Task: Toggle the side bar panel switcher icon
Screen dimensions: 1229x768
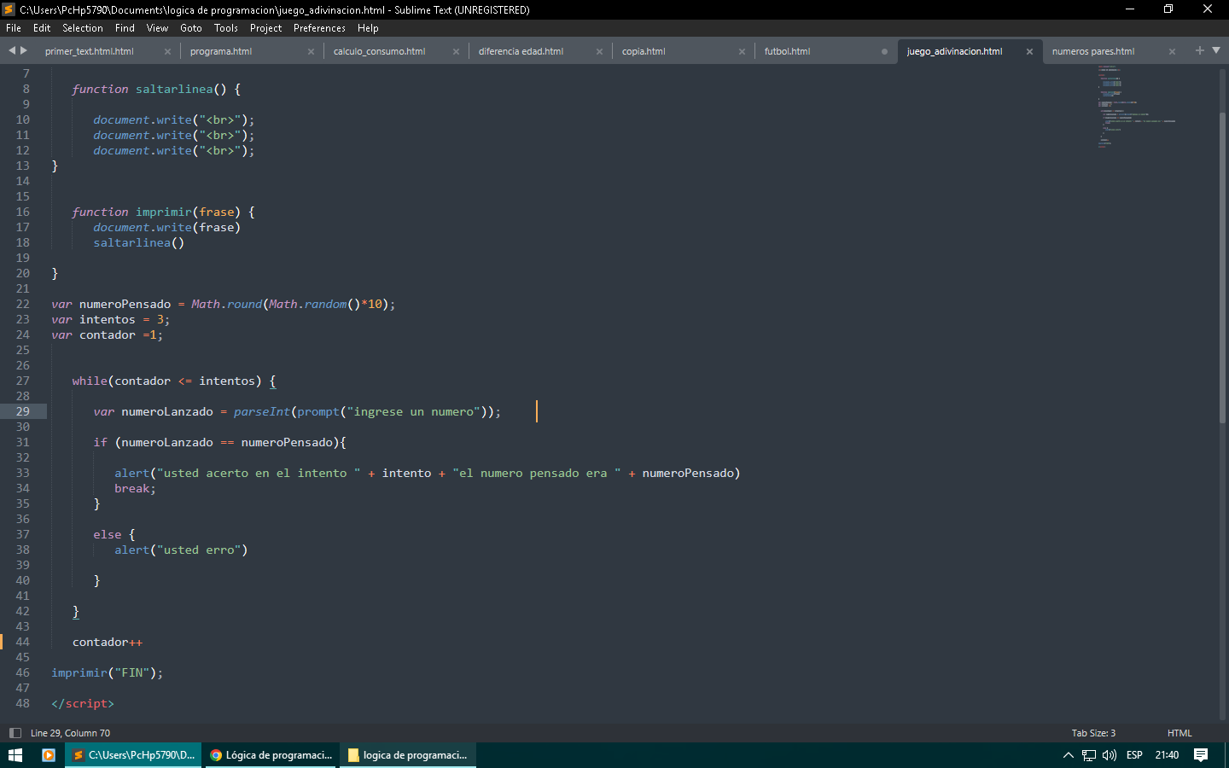Action: pyautogui.click(x=15, y=733)
